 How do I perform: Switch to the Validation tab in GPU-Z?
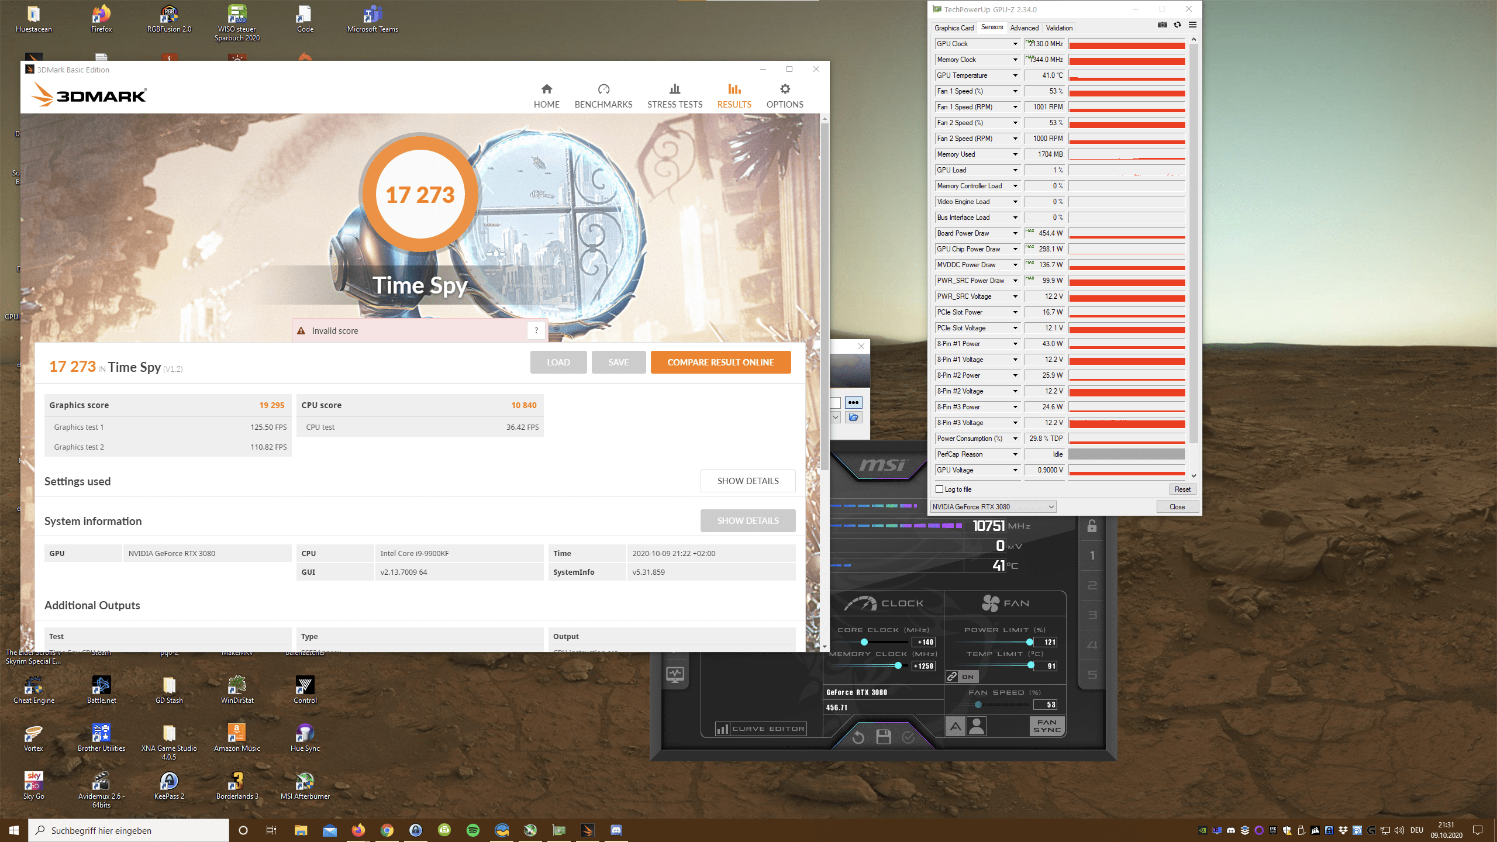[x=1059, y=27]
